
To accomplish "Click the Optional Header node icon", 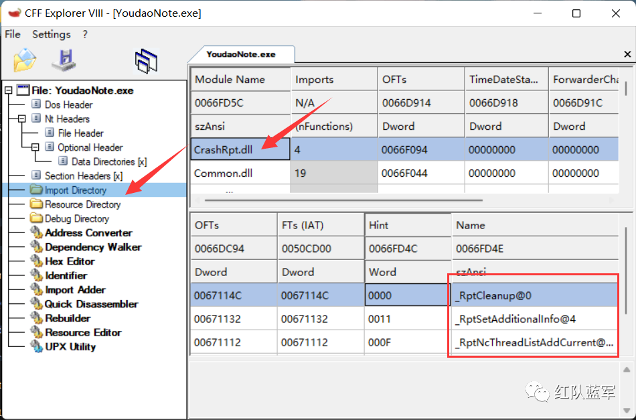I will point(50,147).
